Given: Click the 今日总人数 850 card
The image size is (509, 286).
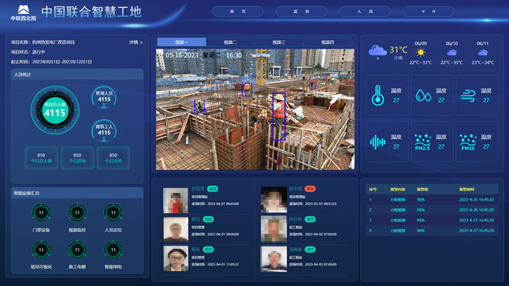Looking at the screenshot, I should pyautogui.click(x=41, y=158).
